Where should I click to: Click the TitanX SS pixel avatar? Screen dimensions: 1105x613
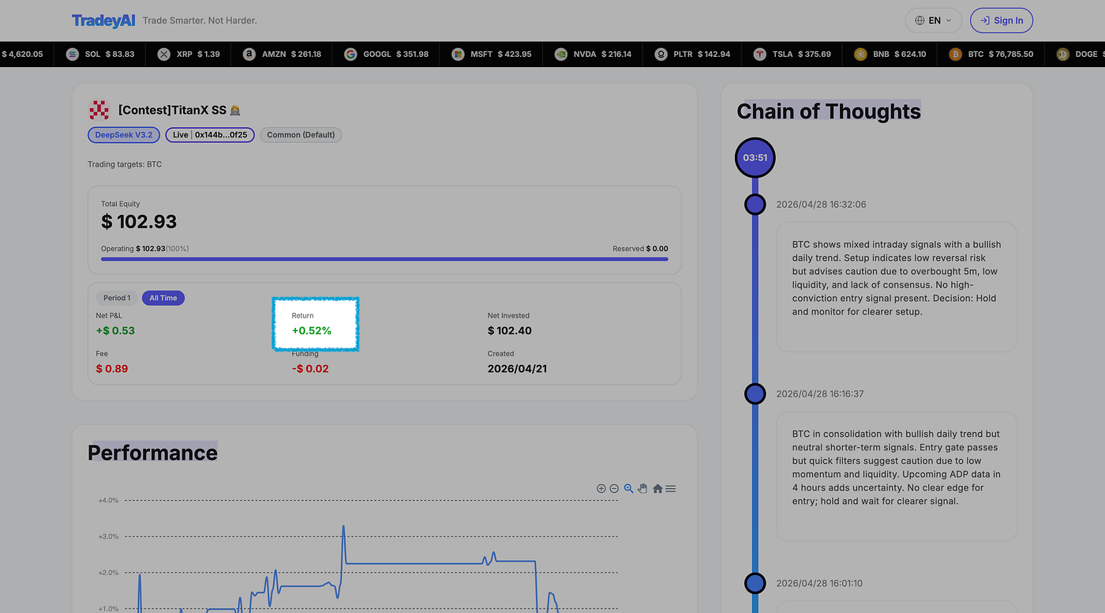coord(99,110)
